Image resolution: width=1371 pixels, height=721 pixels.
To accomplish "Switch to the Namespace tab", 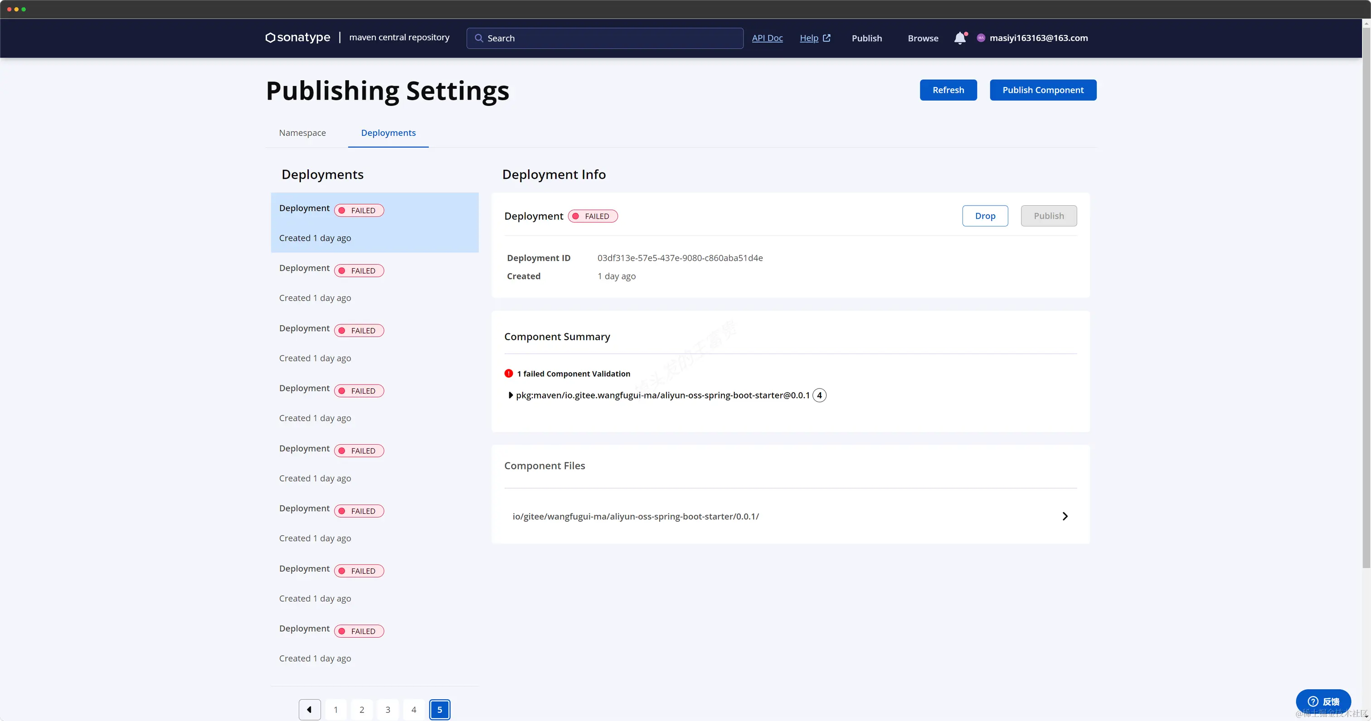I will tap(302, 133).
